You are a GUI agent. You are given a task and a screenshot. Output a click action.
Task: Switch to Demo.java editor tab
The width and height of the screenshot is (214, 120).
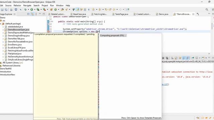point(162,14)
